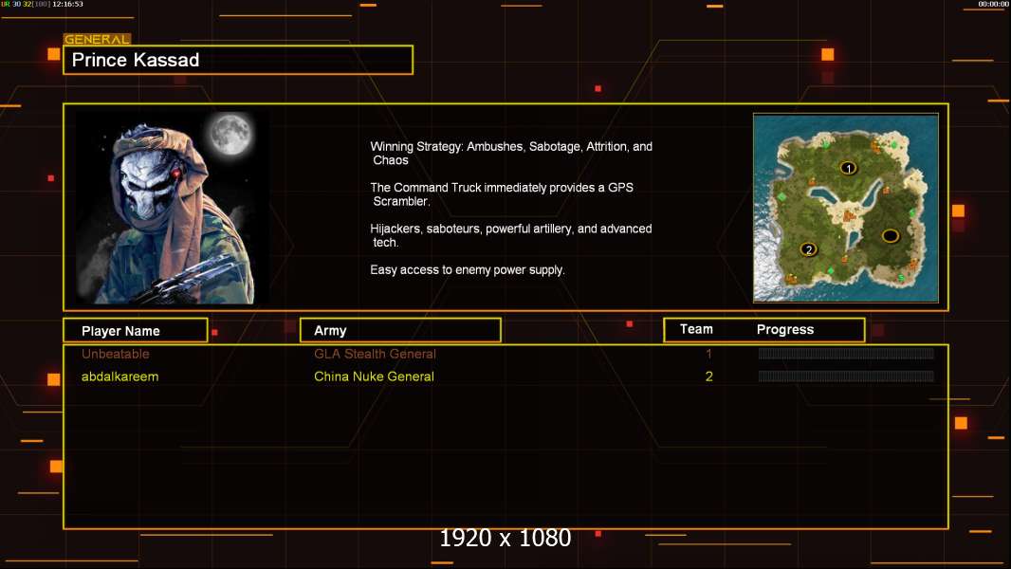The height and width of the screenshot is (569, 1011).
Task: Click the loading progress bar for Unbeatable
Action: (846, 353)
